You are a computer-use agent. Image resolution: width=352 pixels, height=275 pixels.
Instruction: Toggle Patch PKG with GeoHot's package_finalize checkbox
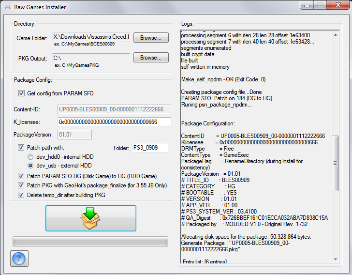(21, 185)
